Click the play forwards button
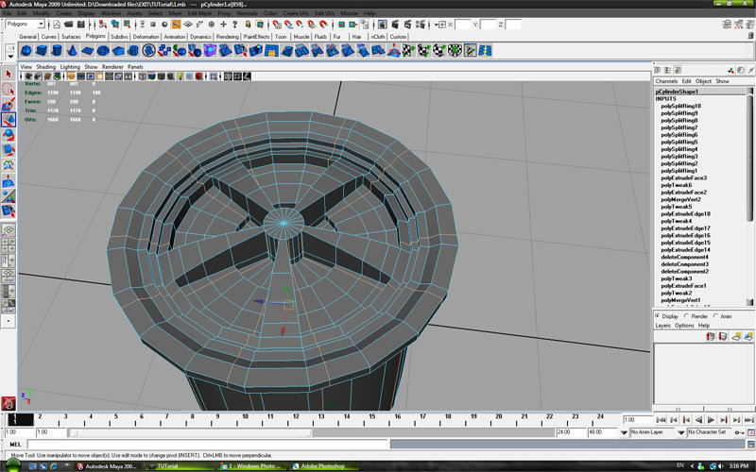Image resolution: width=756 pixels, height=472 pixels. click(x=711, y=419)
